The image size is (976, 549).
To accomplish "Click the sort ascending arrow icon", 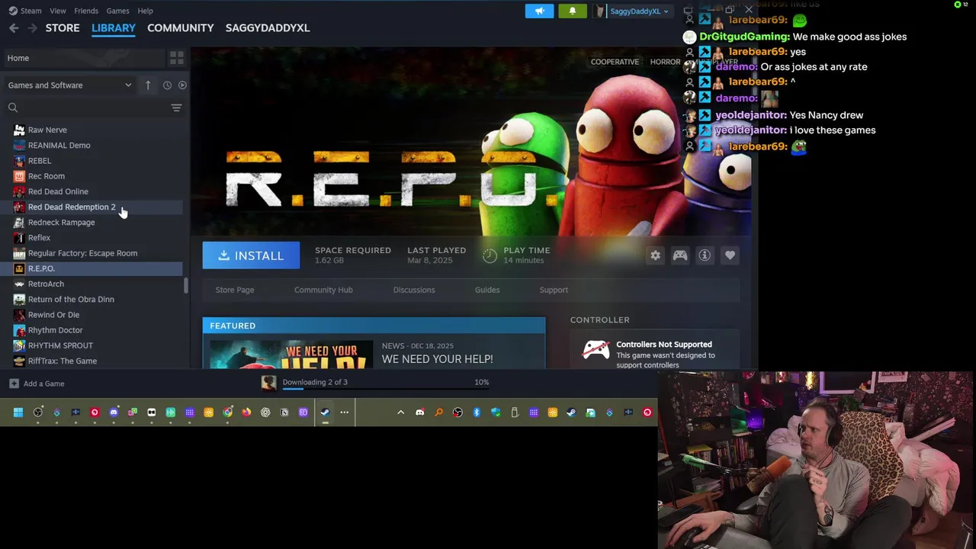I will click(x=148, y=85).
